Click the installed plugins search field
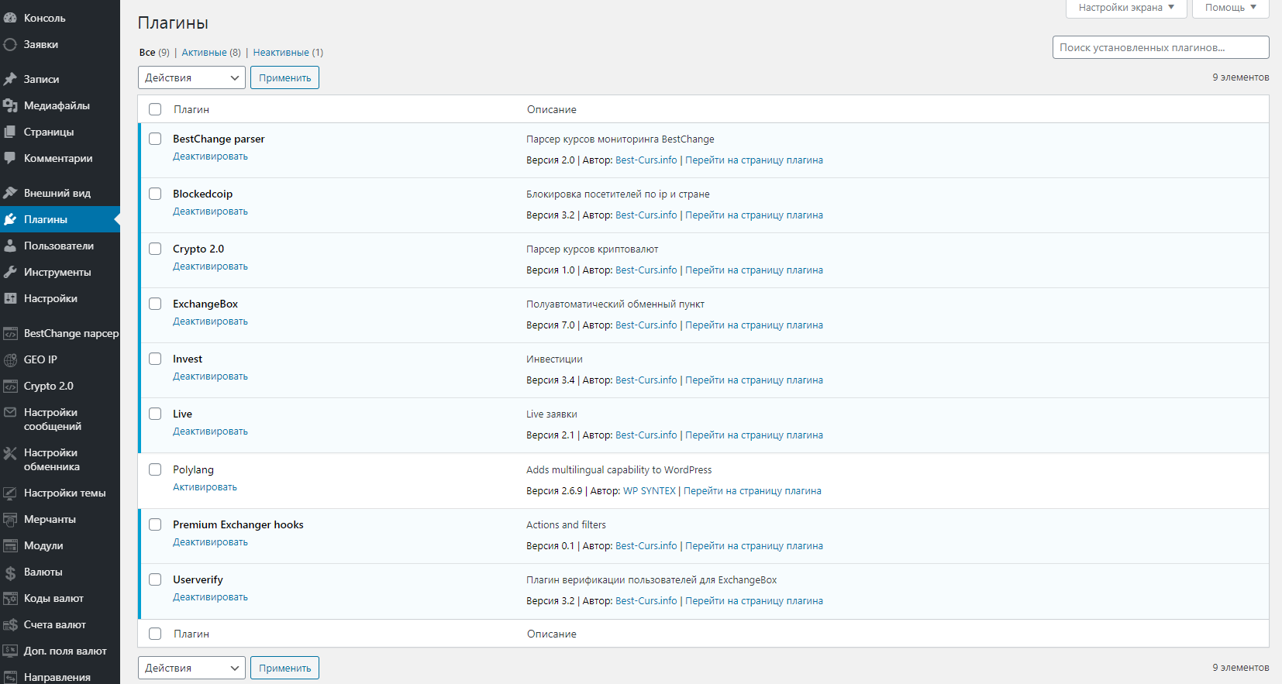 (1160, 47)
